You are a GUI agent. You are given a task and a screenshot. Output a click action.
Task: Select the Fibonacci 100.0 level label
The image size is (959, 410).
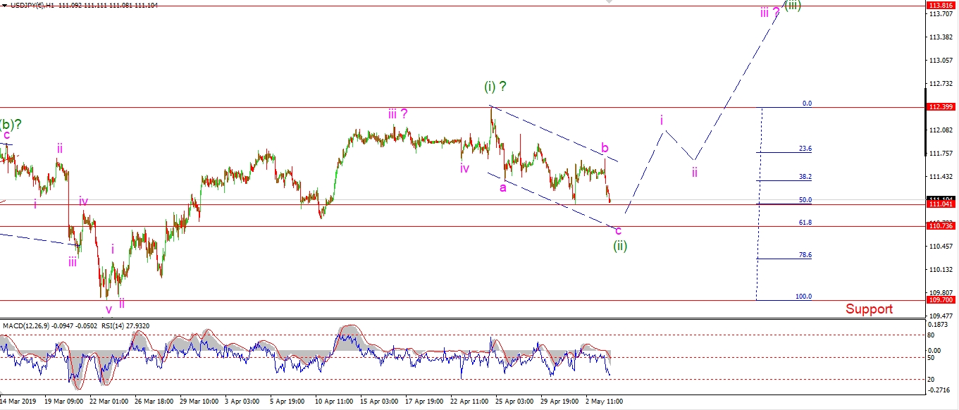tap(803, 297)
